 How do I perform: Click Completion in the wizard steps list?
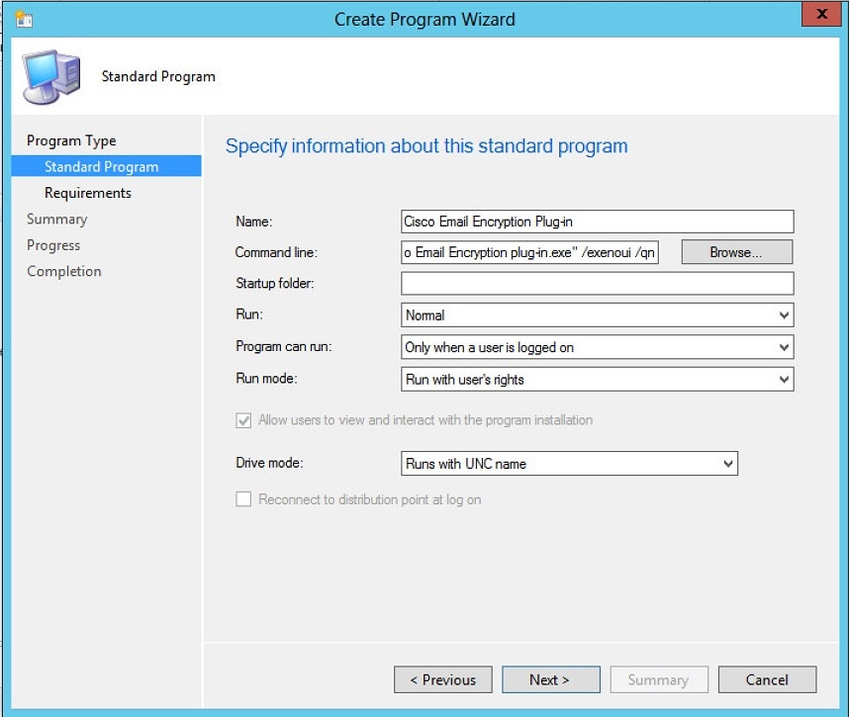pos(63,270)
